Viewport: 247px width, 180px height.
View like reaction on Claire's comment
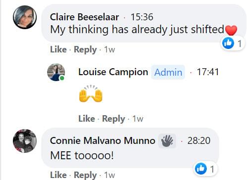(x=232, y=44)
